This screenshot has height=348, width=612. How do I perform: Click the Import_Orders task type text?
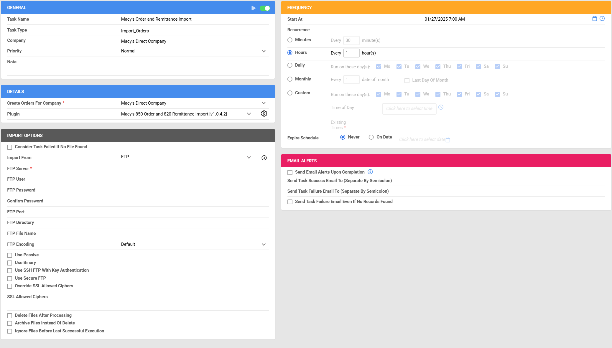point(135,31)
